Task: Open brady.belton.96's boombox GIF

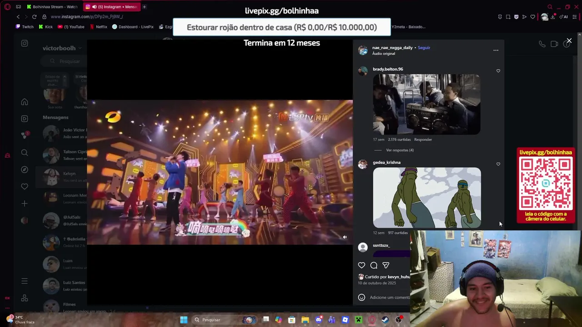Action: 426,104
